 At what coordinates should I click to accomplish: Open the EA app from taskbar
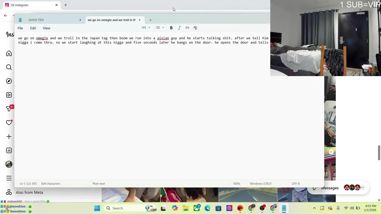click(x=240, y=208)
